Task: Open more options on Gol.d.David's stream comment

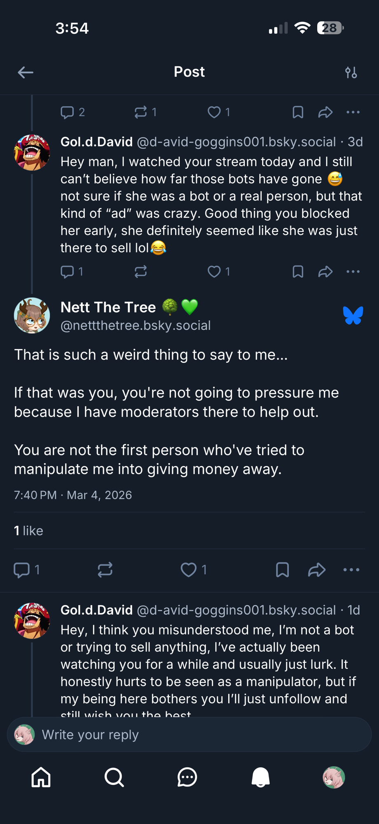Action: [353, 272]
